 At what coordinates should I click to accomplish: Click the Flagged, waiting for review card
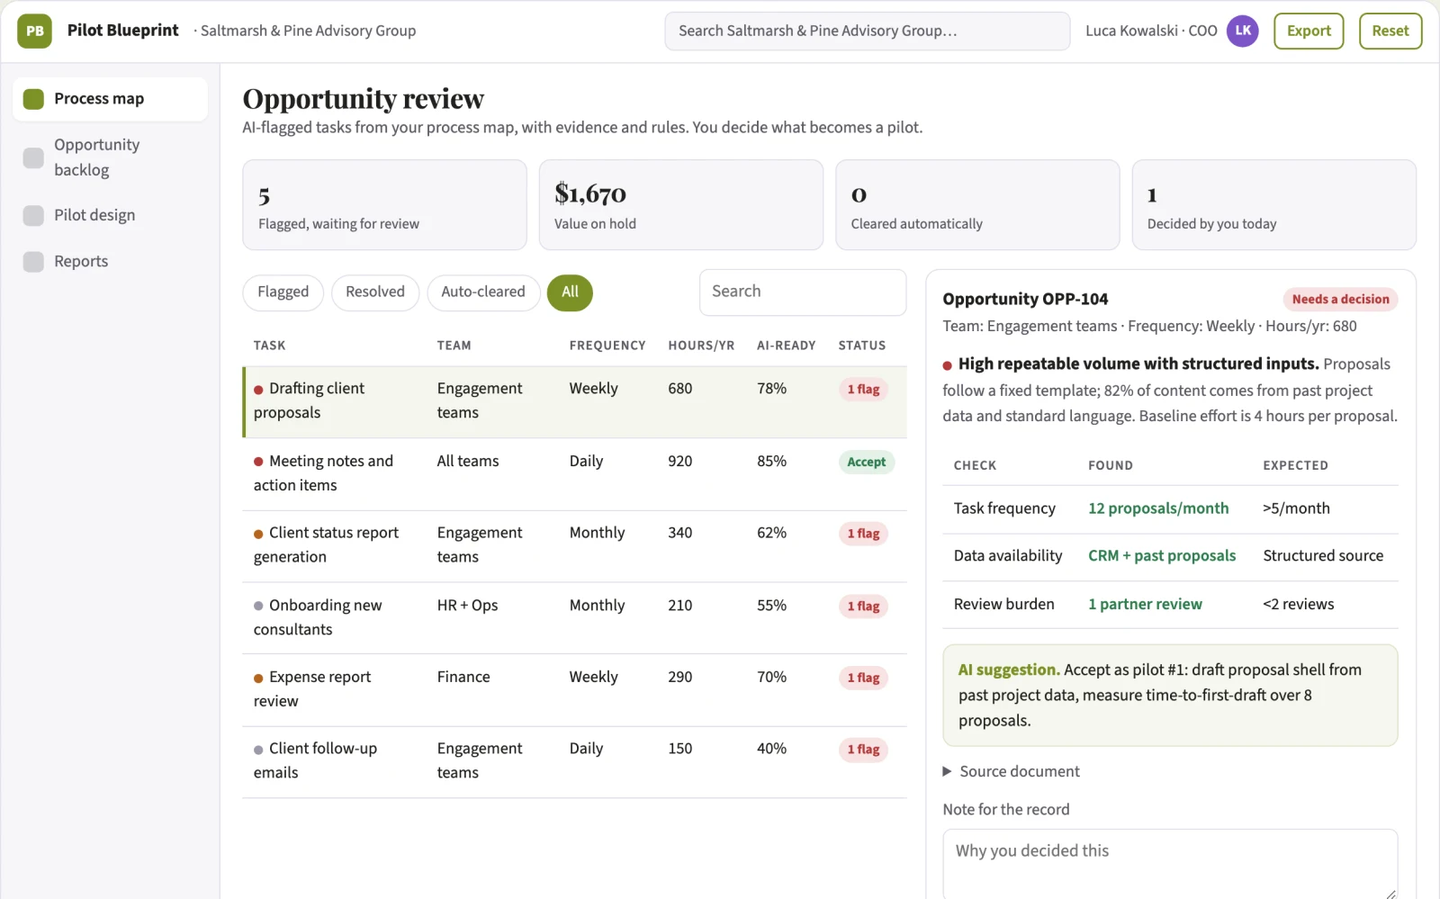point(384,205)
